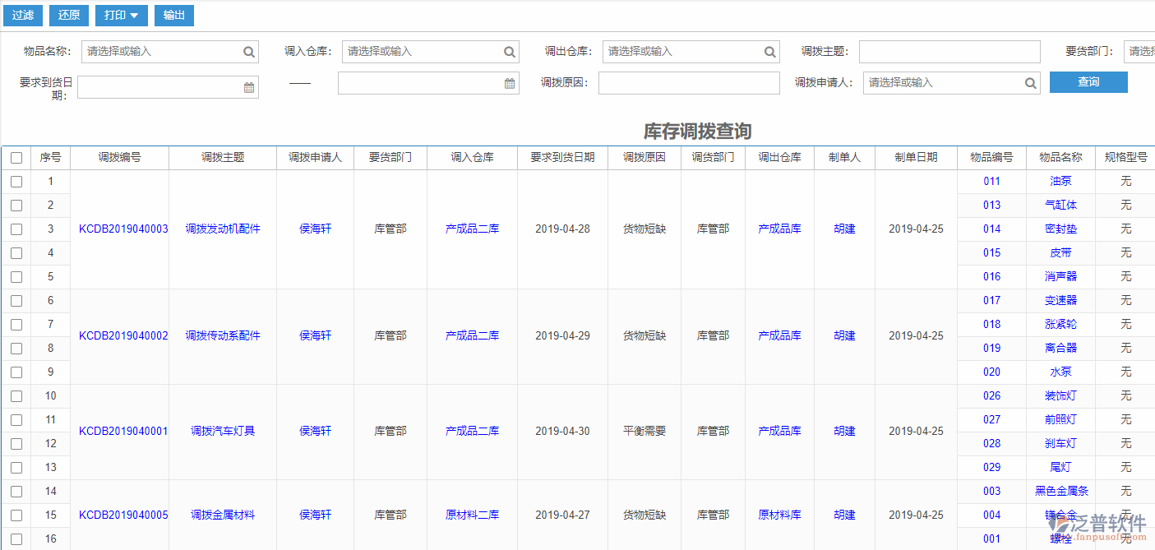Click the 输出 export button
Screen dimensions: 1155x550
click(173, 15)
